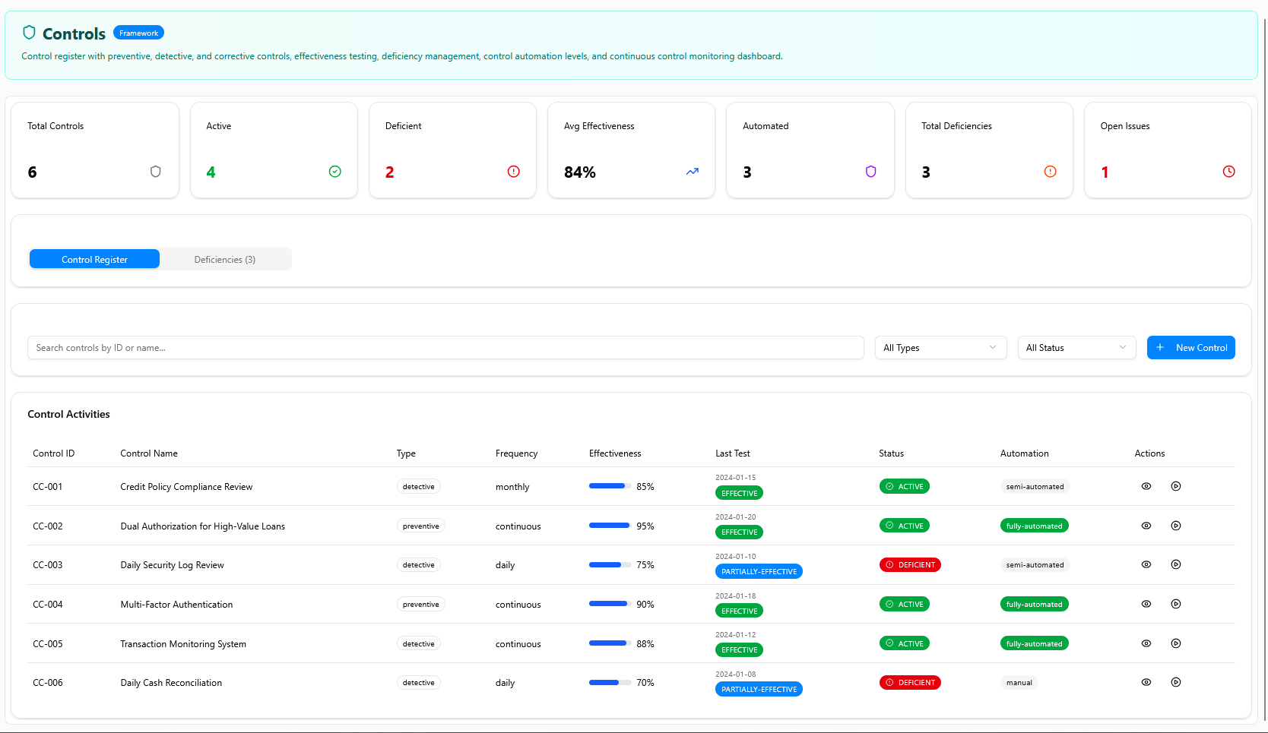Click the eye view icon for CC-004
Viewport: 1268px width, 733px height.
[1146, 604]
